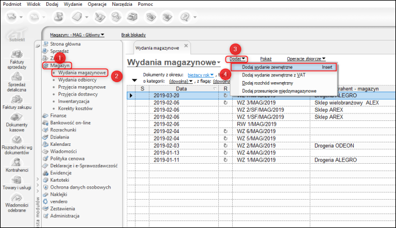The height and width of the screenshot is (228, 396).
Task: Click the Finanse module icon
Action: pos(46,116)
